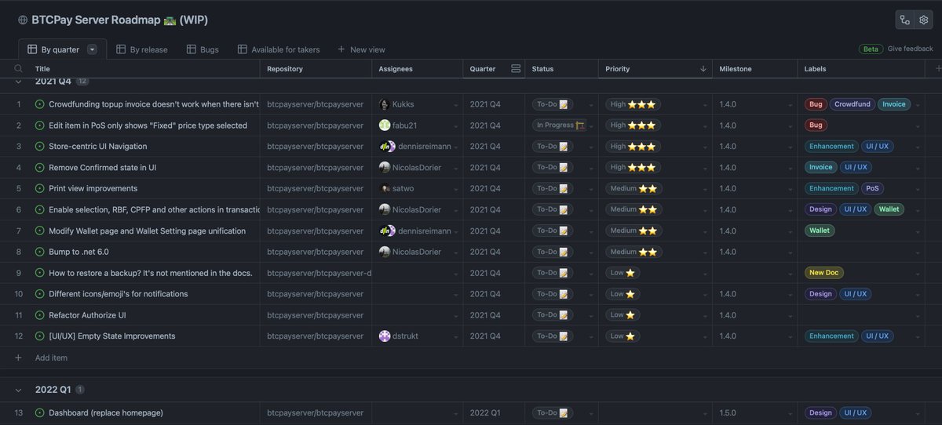Switch to the Bugs tab
The width and height of the screenshot is (942, 425).
203,49
